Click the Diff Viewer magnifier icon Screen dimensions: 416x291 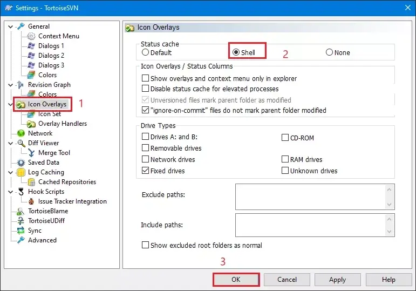(21, 144)
